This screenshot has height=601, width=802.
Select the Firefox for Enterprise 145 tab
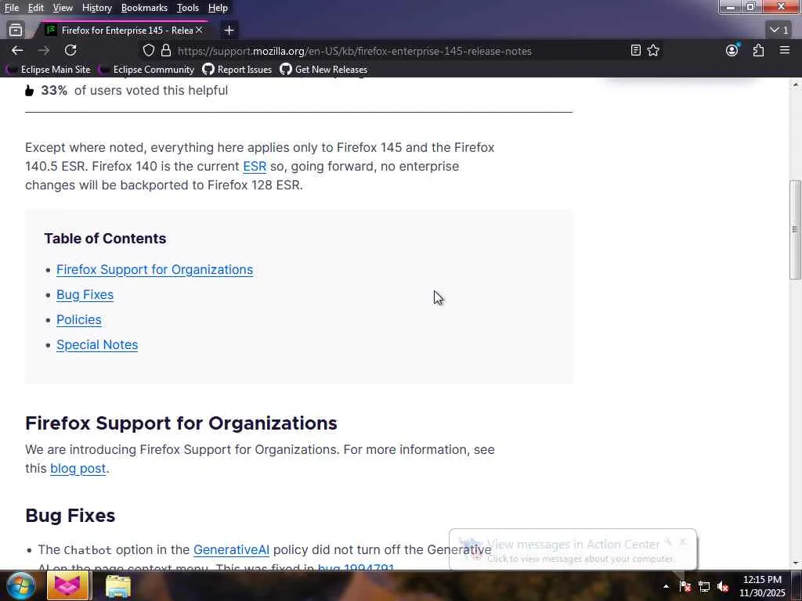click(x=125, y=31)
